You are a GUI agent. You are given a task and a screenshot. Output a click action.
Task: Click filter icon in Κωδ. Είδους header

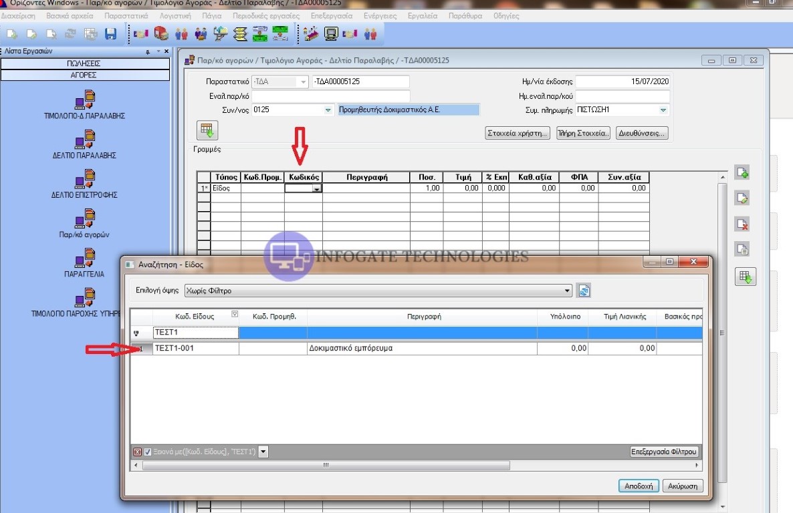pyautogui.click(x=234, y=315)
